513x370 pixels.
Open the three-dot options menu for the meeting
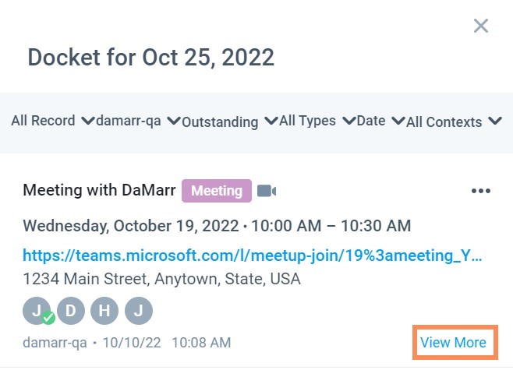coord(480,191)
